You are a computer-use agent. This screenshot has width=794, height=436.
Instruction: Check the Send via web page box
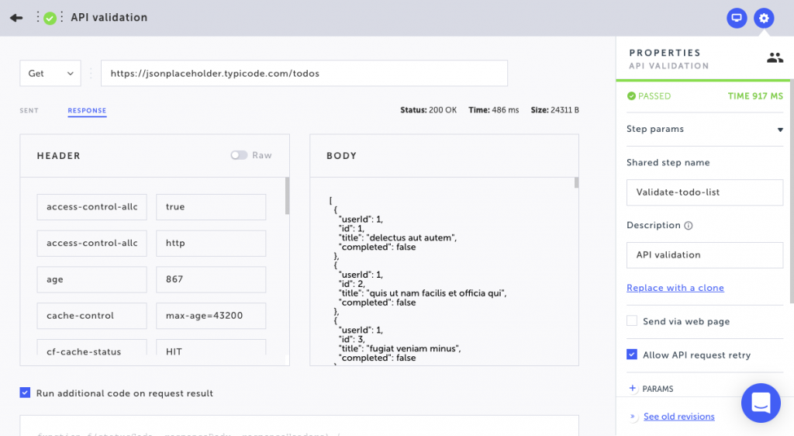[x=632, y=320]
